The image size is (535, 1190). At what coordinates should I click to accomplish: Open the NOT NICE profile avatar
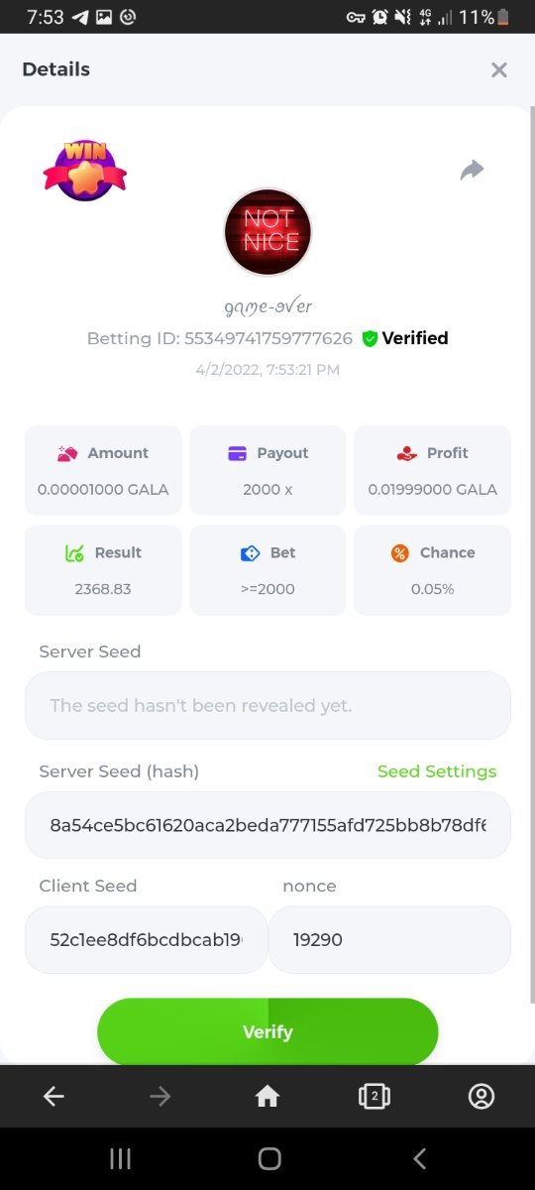[x=267, y=231]
